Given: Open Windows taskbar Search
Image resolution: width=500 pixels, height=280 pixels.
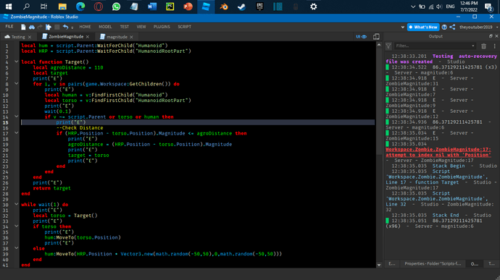Looking at the screenshot, I should [27, 7].
